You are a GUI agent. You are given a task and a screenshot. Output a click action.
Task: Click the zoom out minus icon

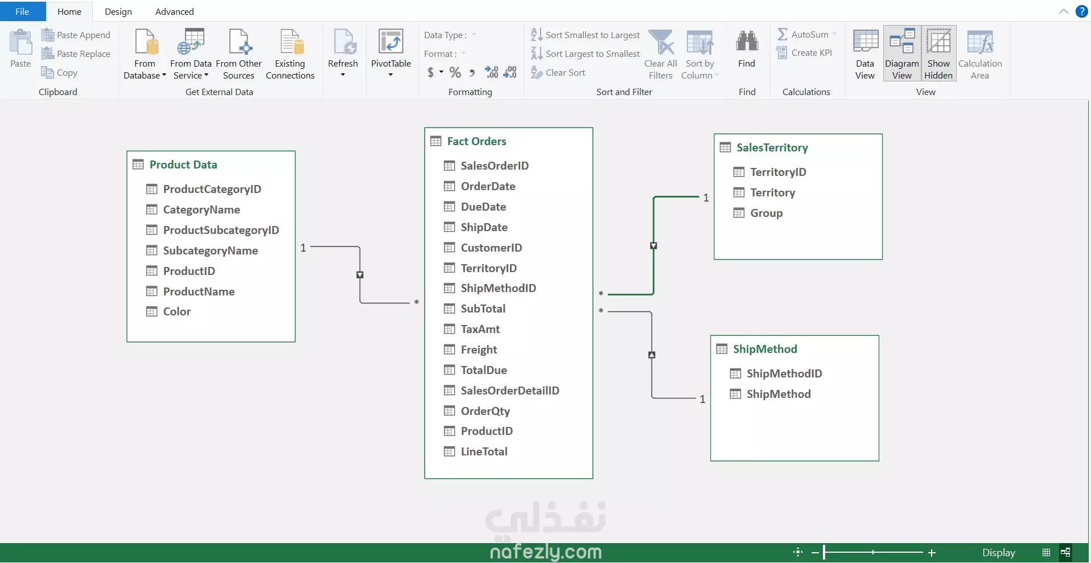tap(815, 553)
